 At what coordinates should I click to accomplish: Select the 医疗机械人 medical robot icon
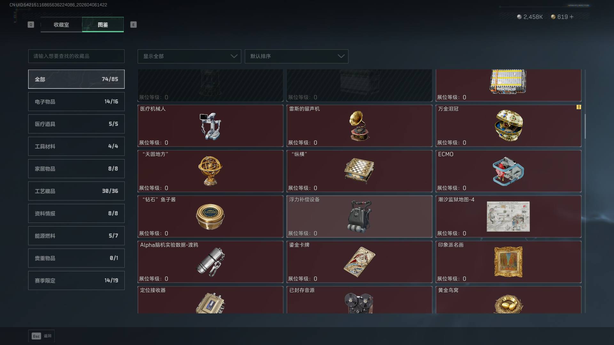210,126
